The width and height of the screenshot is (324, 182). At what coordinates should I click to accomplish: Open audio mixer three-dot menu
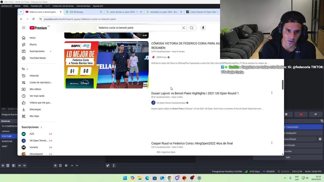(114, 166)
